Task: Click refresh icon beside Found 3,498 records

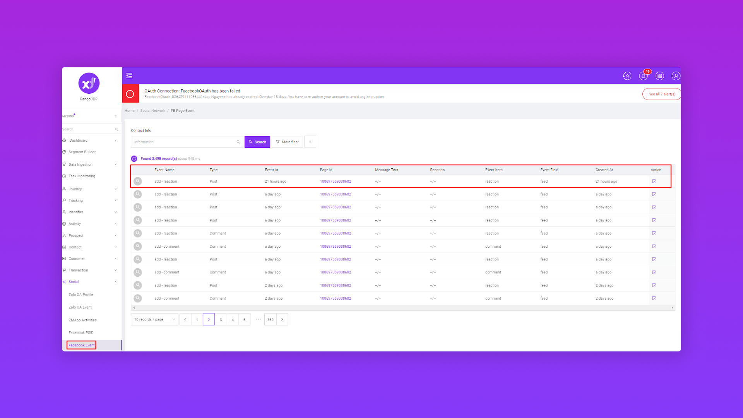Action: [134, 159]
